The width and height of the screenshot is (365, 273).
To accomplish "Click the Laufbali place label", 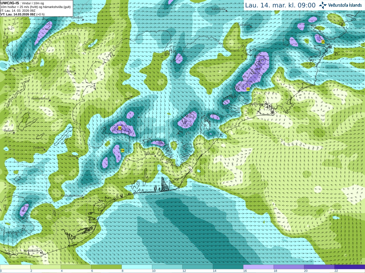I will 72,156.
